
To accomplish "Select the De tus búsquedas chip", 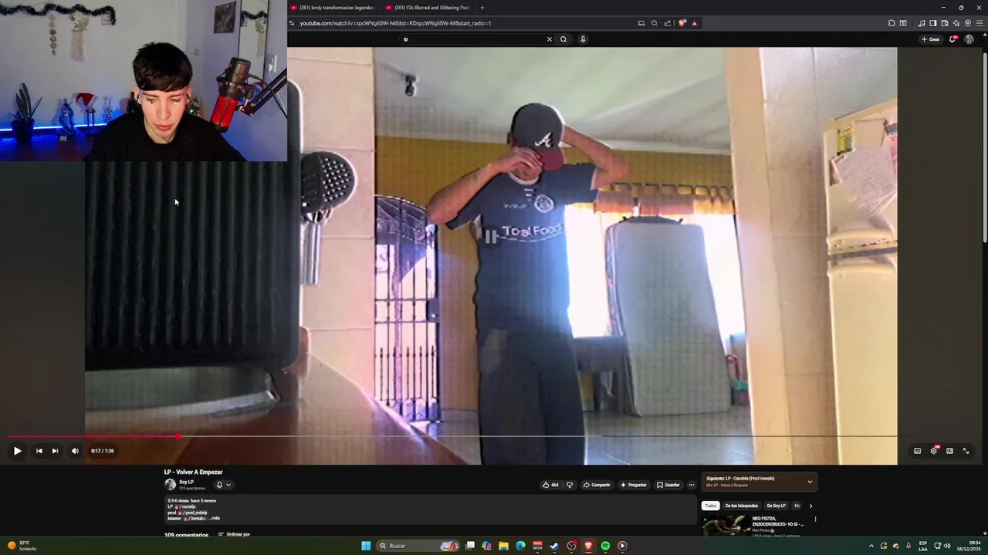I will point(742,506).
